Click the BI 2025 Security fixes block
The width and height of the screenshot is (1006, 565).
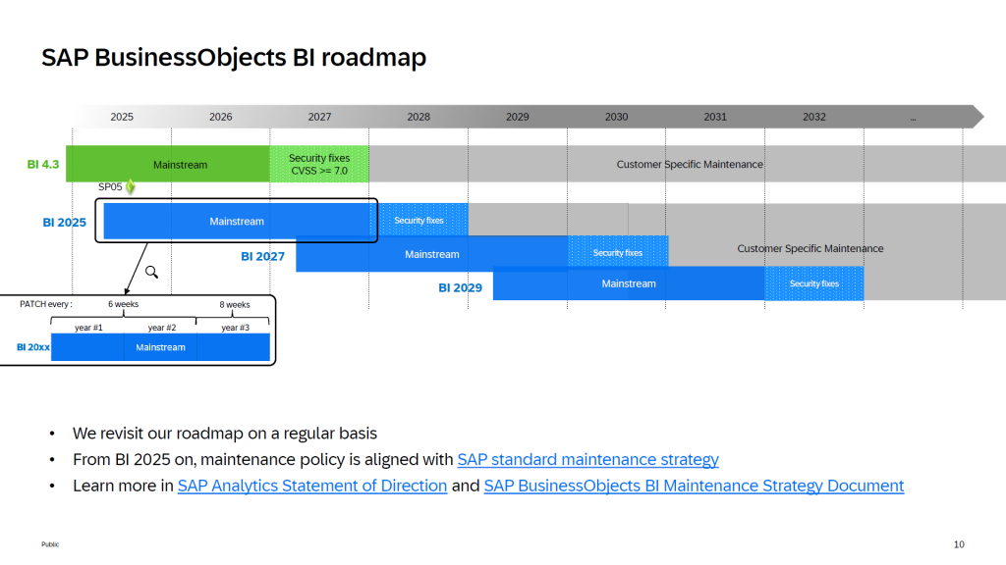(419, 221)
